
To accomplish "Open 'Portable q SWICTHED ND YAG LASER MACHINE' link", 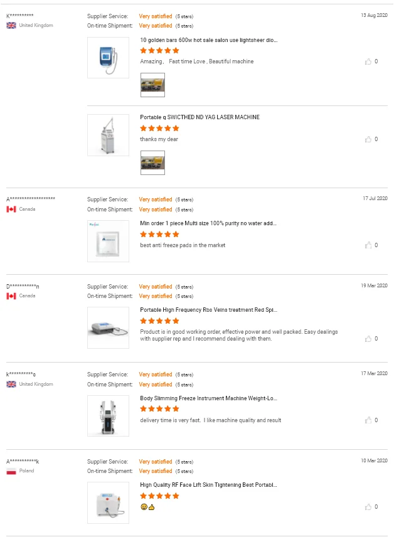I will pos(199,117).
